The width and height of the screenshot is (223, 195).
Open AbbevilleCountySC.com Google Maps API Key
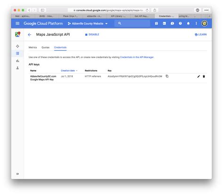click(x=43, y=78)
